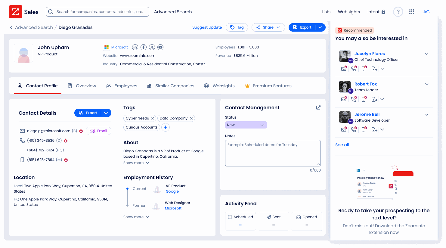Open the top Export dropdown arrow

(x=320, y=27)
